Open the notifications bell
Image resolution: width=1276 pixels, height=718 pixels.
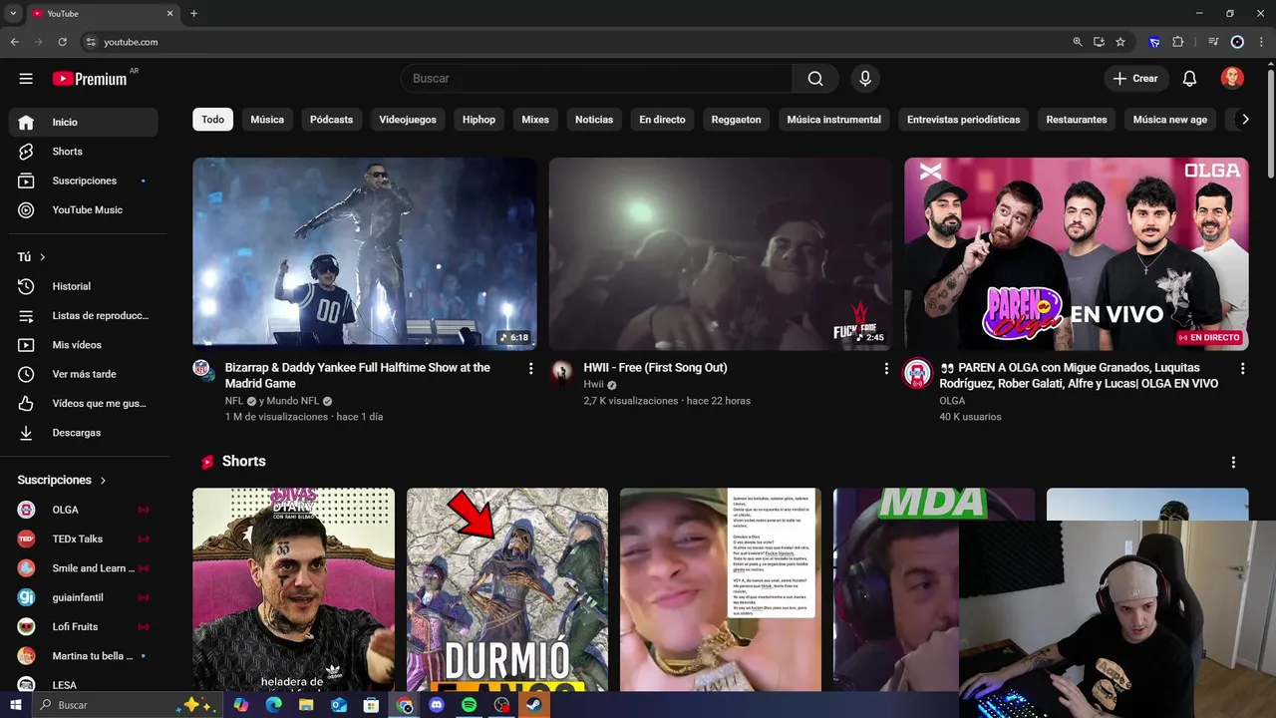click(1189, 79)
